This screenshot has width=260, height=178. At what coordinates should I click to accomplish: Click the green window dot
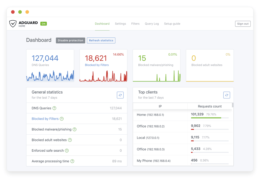[x=20, y=12]
